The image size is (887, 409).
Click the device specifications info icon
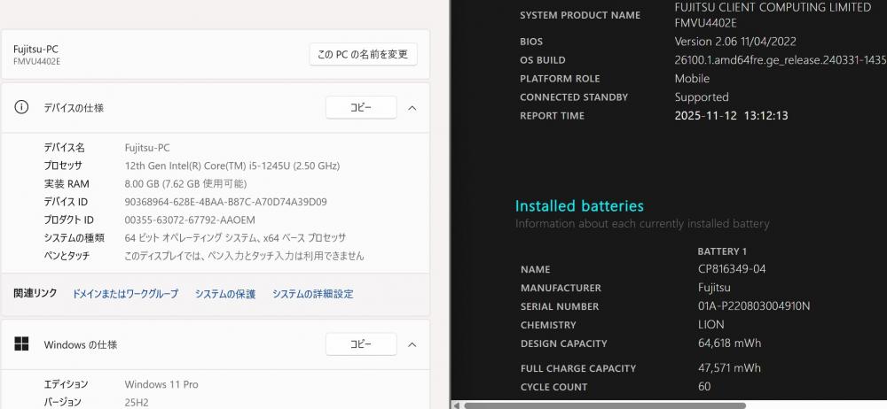tap(21, 107)
